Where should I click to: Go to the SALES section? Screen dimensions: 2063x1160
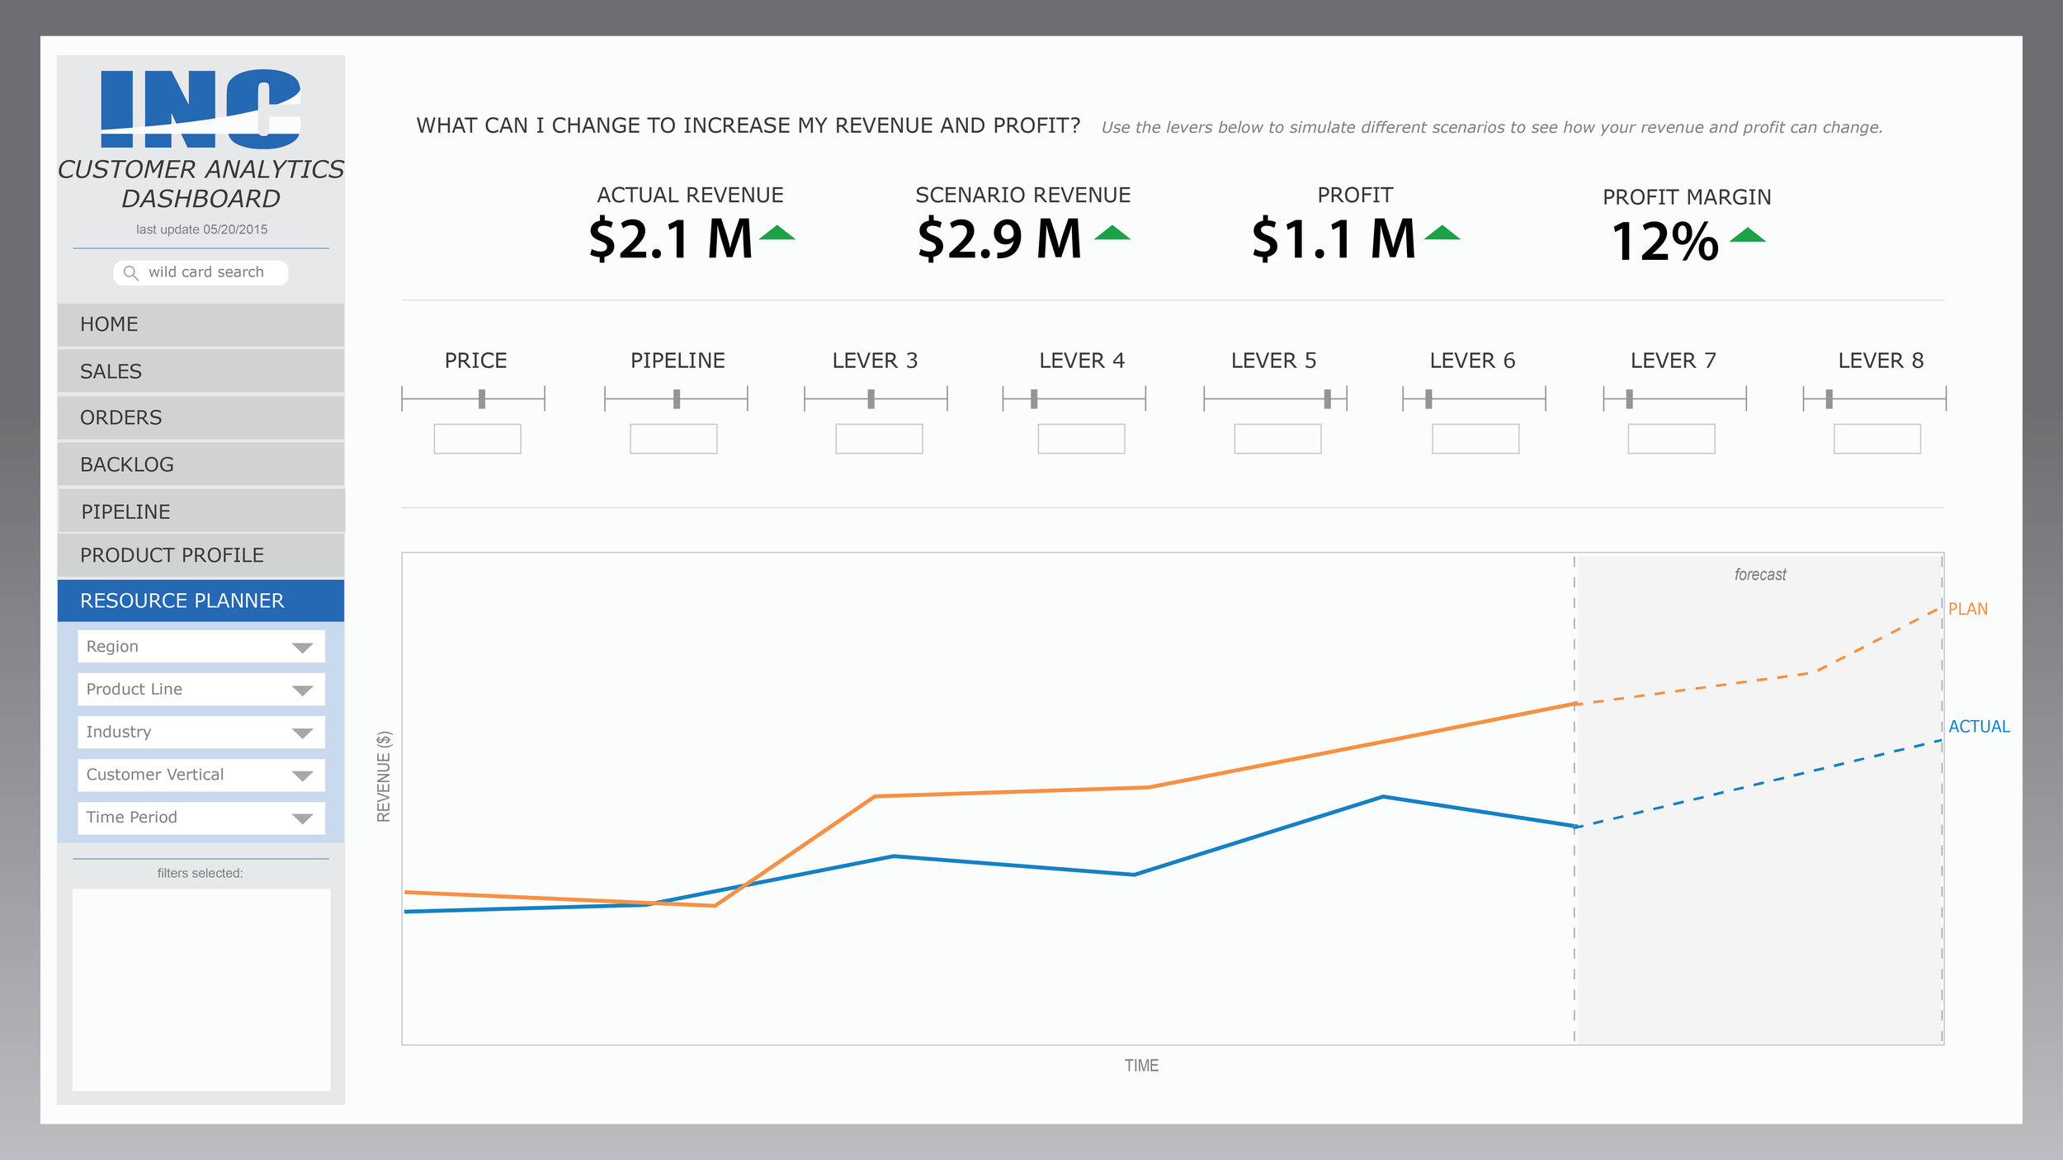click(201, 371)
